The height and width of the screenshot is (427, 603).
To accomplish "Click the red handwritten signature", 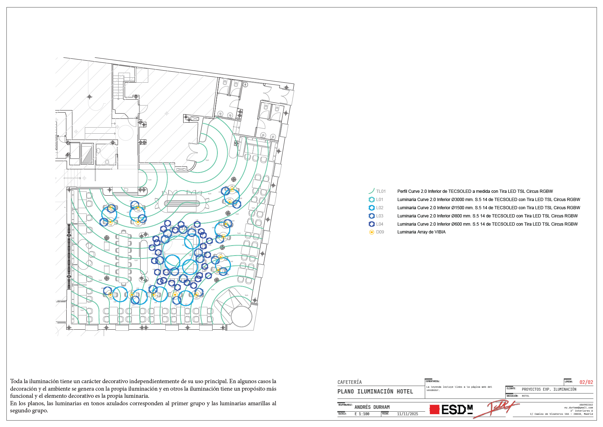I will pyautogui.click(x=497, y=409).
